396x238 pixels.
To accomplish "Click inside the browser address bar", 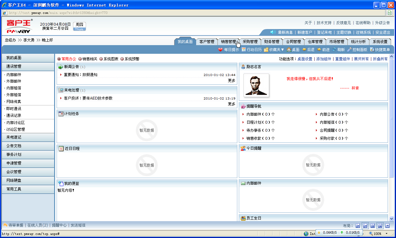I will [x=124, y=13].
